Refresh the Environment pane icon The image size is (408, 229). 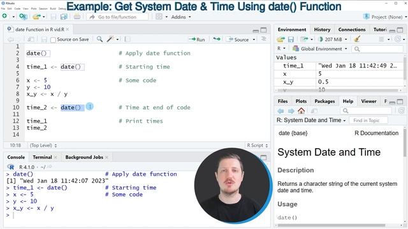[398, 39]
